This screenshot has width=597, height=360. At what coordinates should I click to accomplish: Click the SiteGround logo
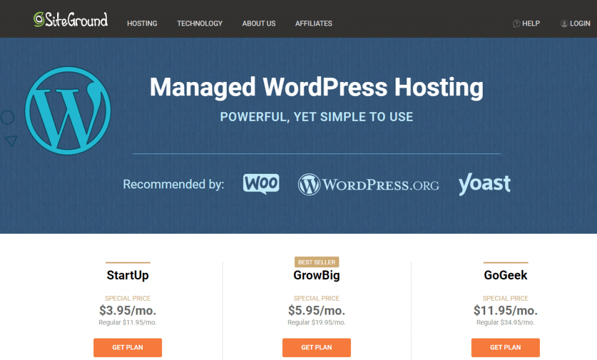click(71, 20)
